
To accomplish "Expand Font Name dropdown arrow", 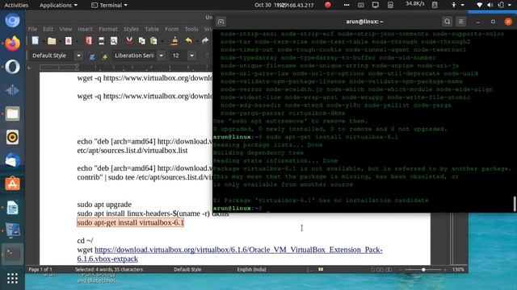I will click(x=161, y=56).
